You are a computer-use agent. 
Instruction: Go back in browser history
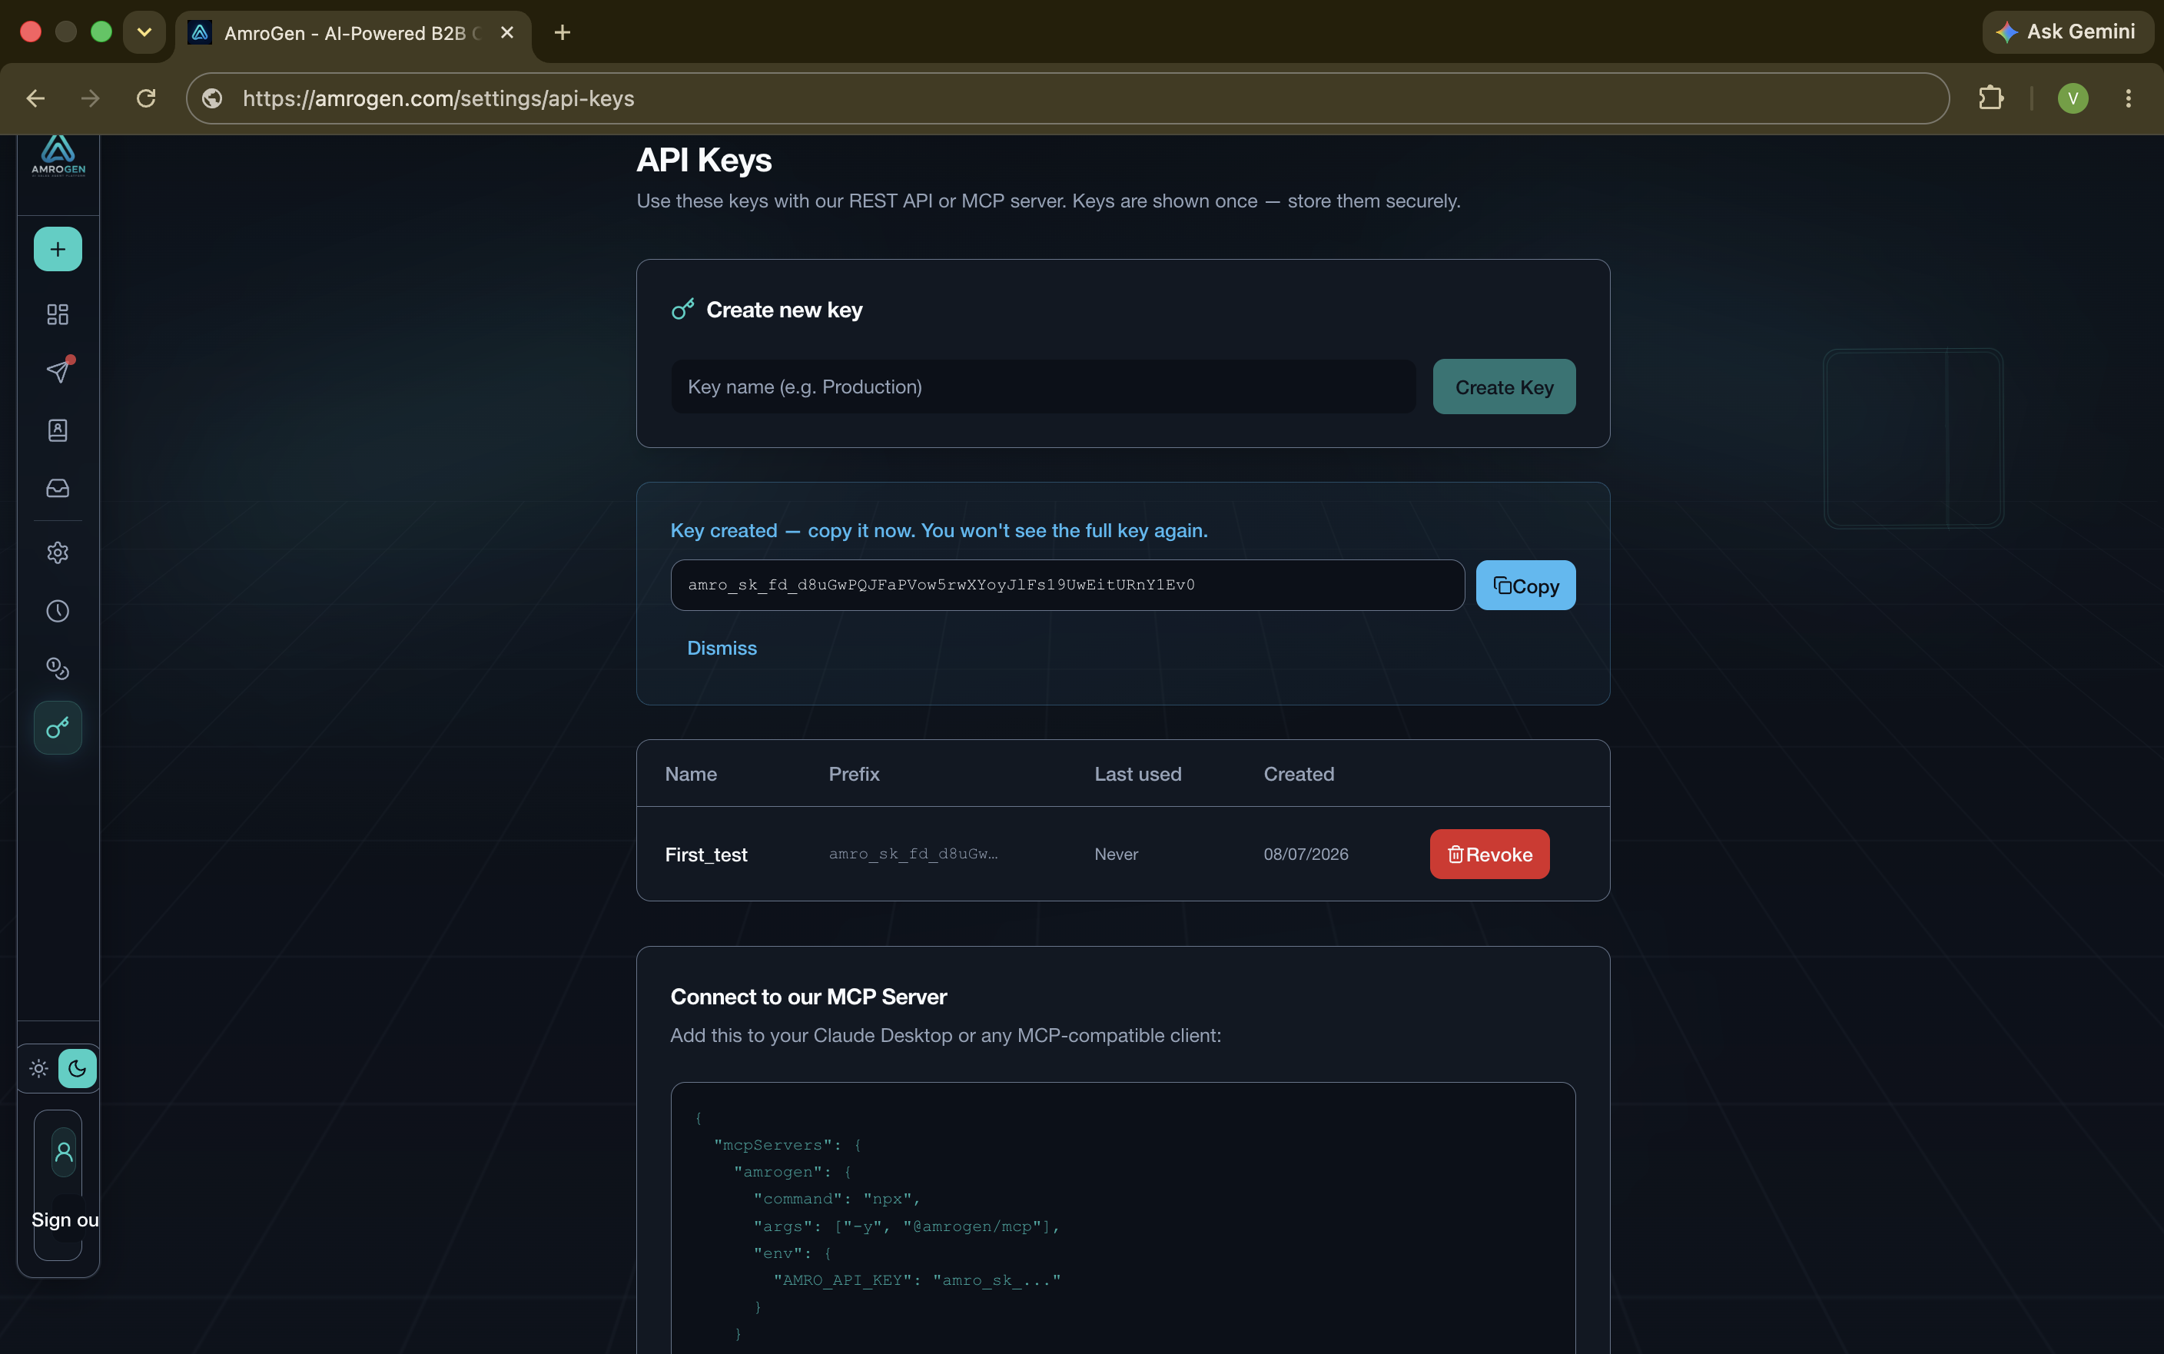tap(35, 98)
